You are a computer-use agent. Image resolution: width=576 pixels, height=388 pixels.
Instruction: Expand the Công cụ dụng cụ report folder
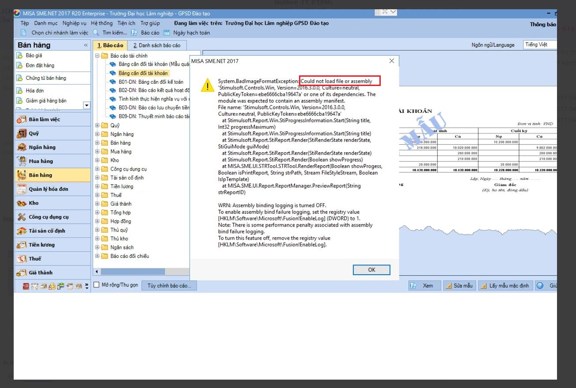click(98, 169)
